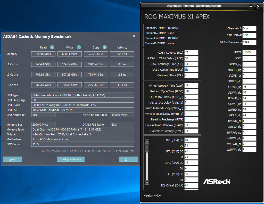The height and width of the screenshot is (204, 264).
Task: Click the RTL panel scrollbar thumb
Action: click(147, 148)
